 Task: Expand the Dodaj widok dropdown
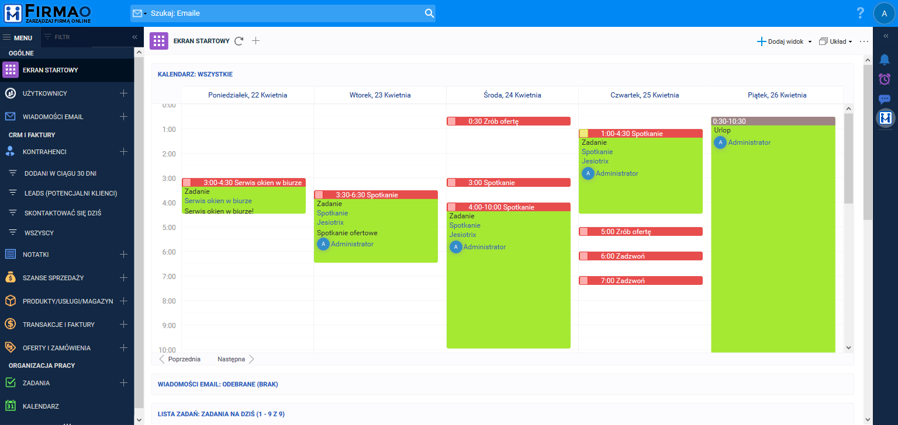785,41
